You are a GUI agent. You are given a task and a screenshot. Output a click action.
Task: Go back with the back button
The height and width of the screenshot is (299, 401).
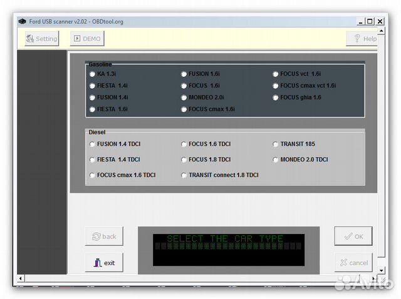[104, 236]
